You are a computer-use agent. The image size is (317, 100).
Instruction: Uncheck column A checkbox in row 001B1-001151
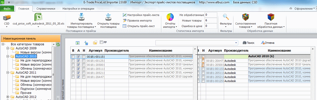coord(78,57)
